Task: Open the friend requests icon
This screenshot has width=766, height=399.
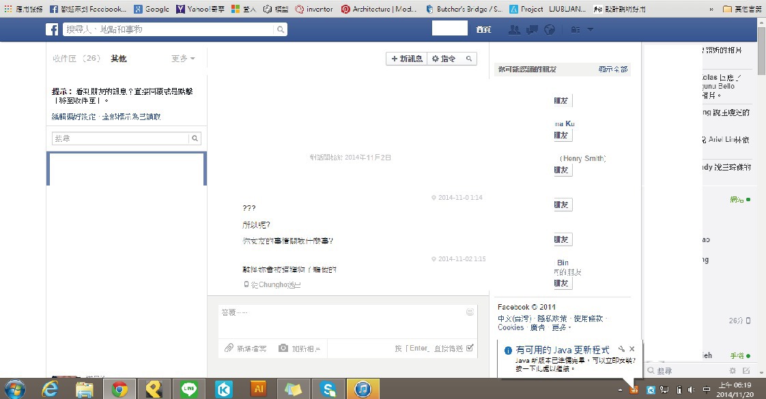Action: click(514, 30)
